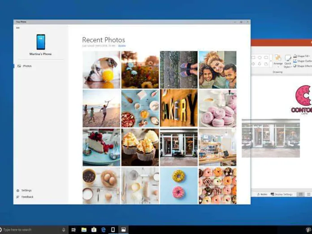Open Feedback in Your Phone sidebar
The image size is (312, 234).
click(x=27, y=197)
